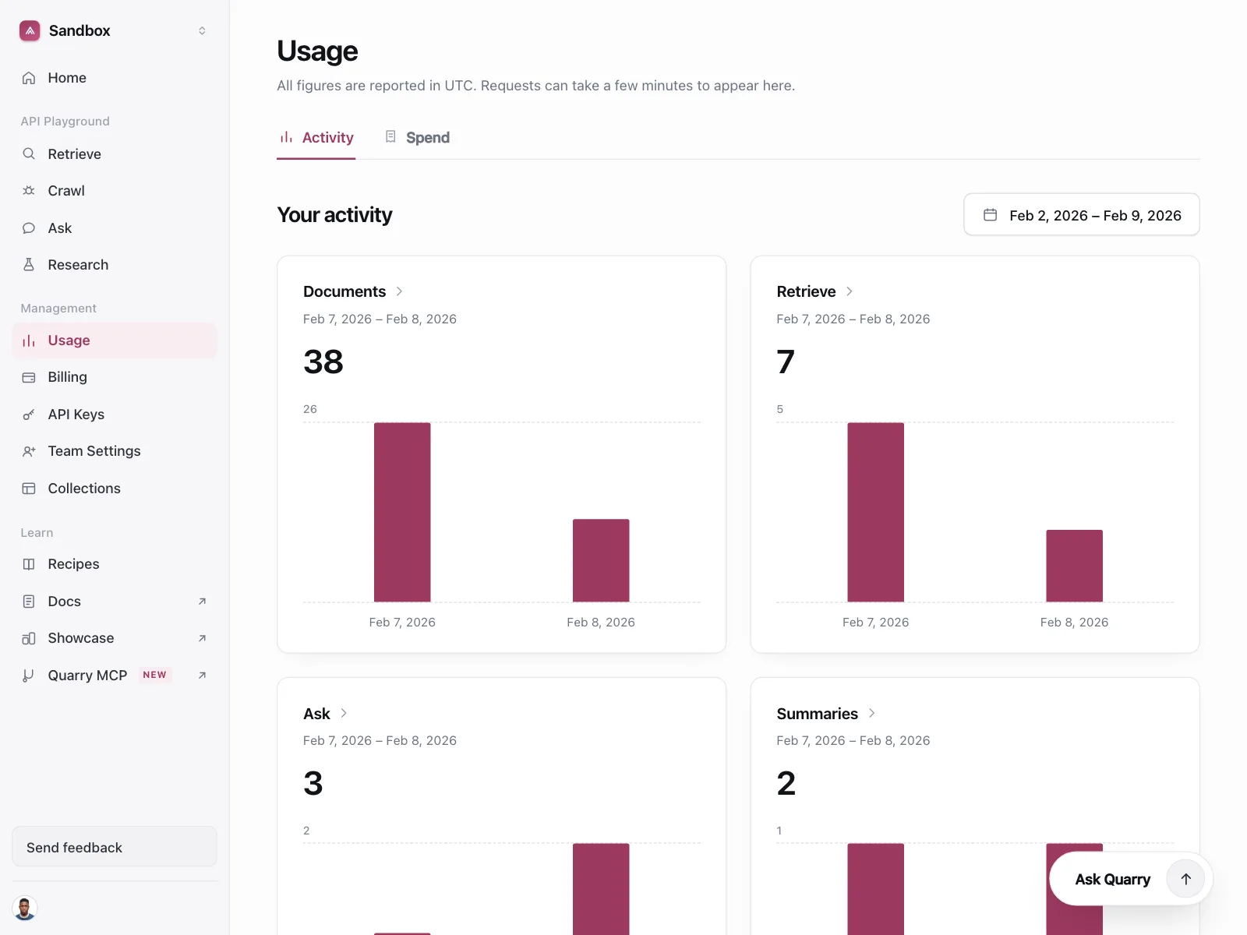Open the Sandbox workspace switcher chevrons
Viewport: 1247px width, 935px height.
click(202, 30)
